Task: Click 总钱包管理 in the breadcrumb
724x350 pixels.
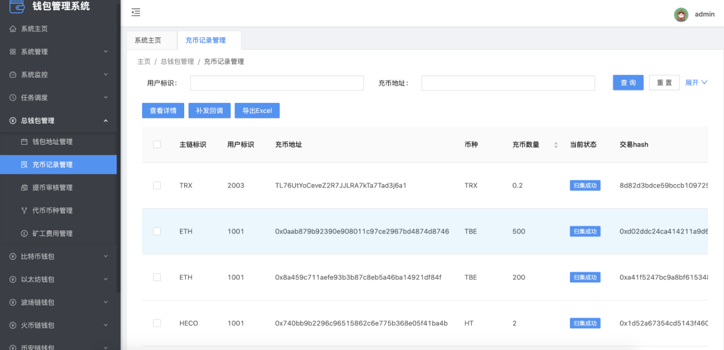Action: tap(177, 62)
